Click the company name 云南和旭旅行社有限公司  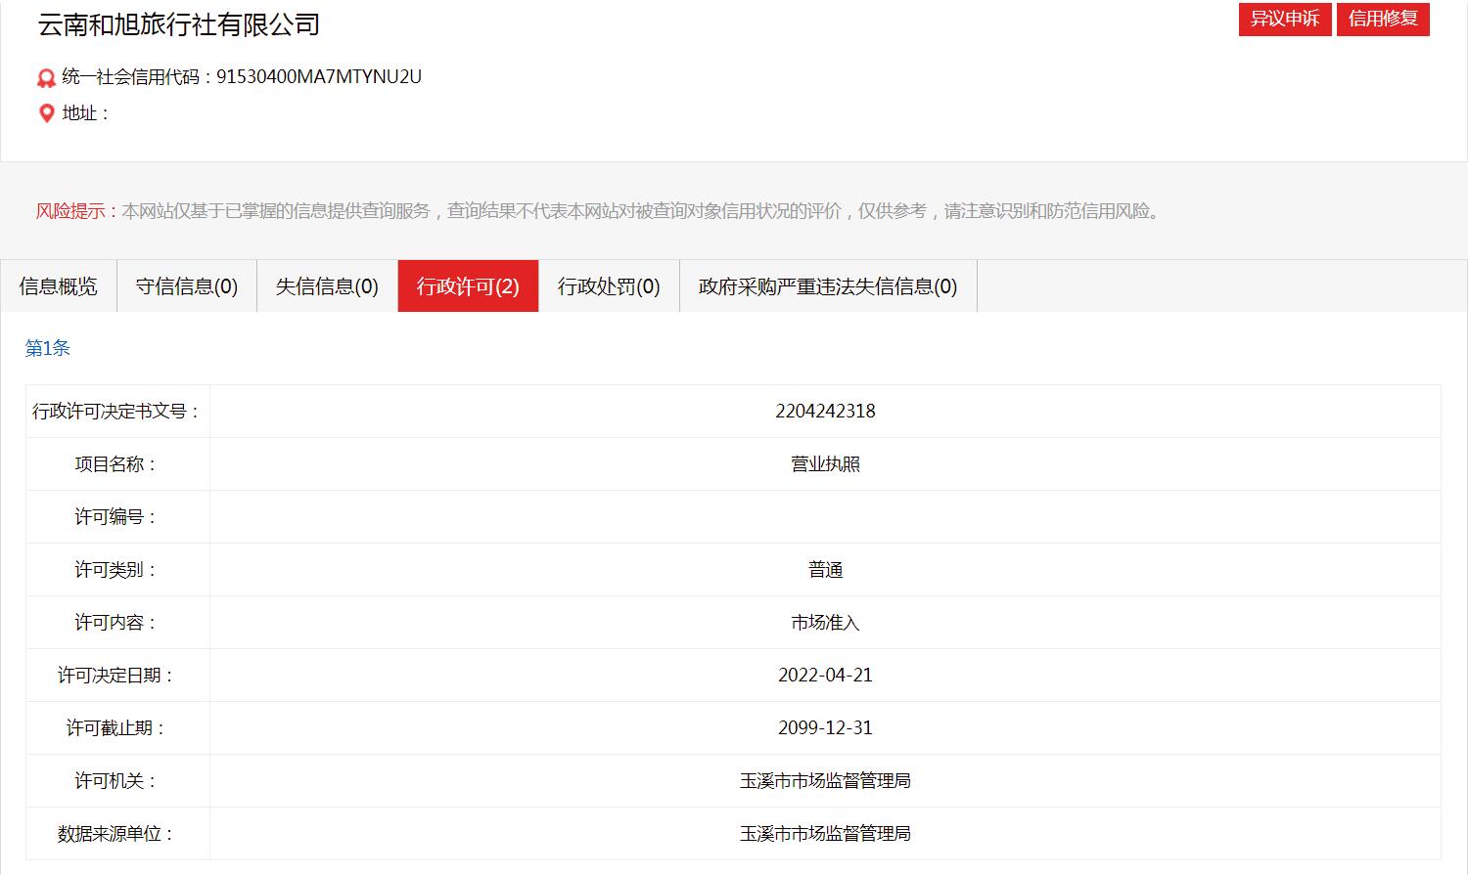tap(179, 24)
